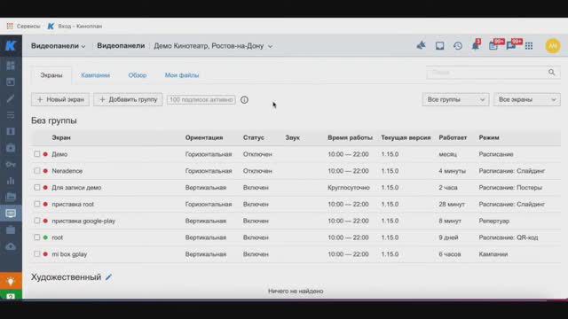Select 'Круглосуточно' working time cell
Image resolution: width=568 pixels, height=319 pixels.
(349, 188)
